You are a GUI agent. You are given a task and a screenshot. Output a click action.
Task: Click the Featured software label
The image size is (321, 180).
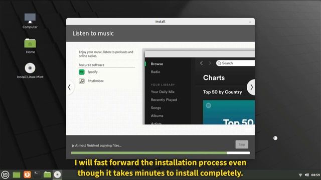coord(91,65)
